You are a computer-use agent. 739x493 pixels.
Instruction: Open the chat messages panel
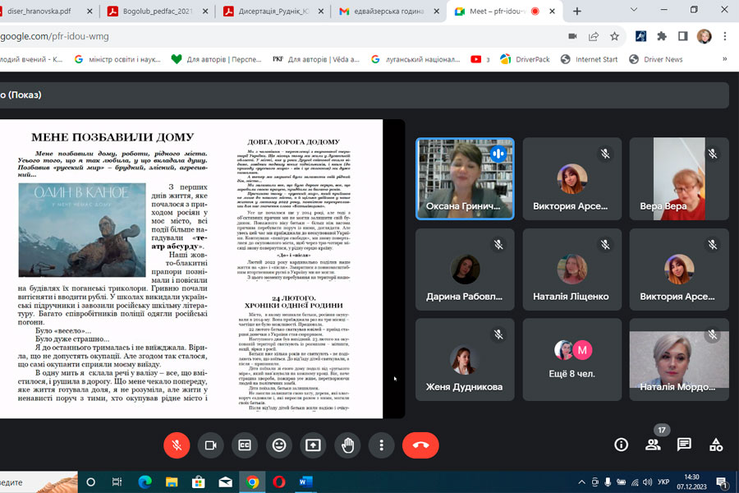click(x=684, y=445)
